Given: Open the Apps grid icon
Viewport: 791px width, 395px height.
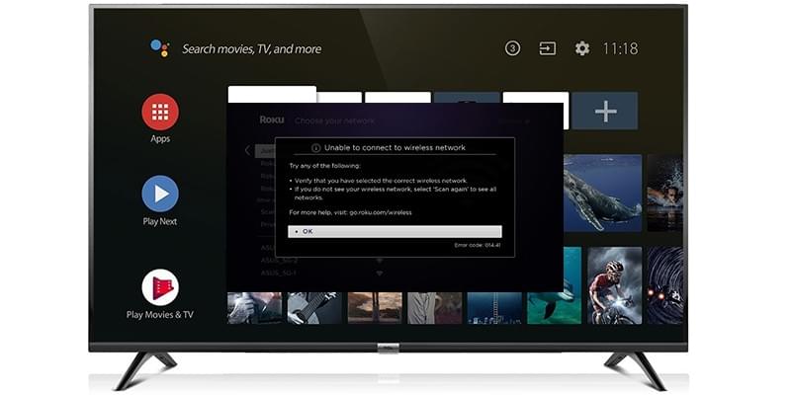Looking at the screenshot, I should coord(160,112).
